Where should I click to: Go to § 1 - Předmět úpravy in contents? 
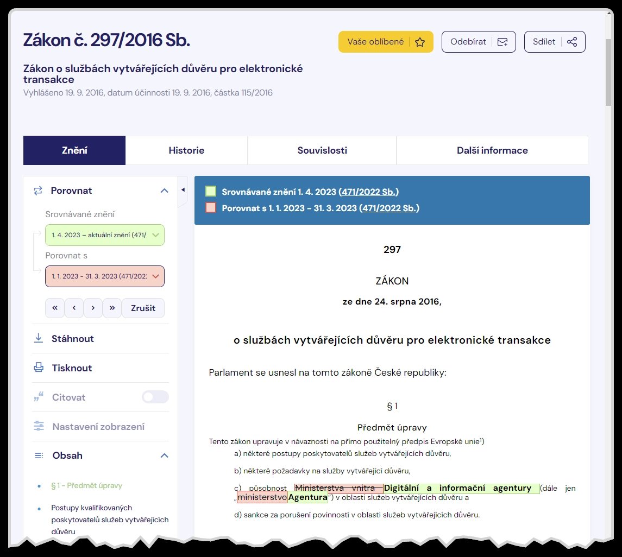pos(86,485)
